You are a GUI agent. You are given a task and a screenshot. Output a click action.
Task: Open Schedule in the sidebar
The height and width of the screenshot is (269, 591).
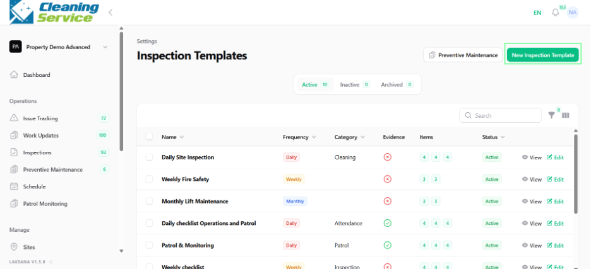(x=34, y=186)
